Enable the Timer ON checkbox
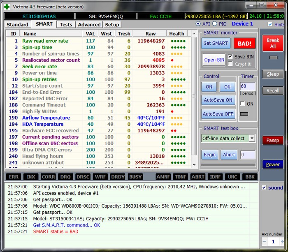This screenshot has width=288, height=252. [242, 104]
